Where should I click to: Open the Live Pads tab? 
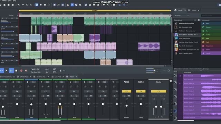[58, 76]
